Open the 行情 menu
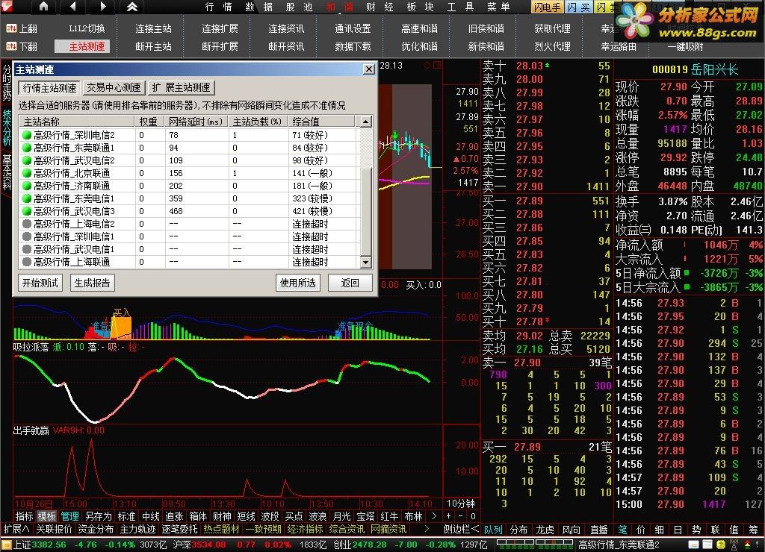This screenshot has height=552, width=765. [x=218, y=7]
